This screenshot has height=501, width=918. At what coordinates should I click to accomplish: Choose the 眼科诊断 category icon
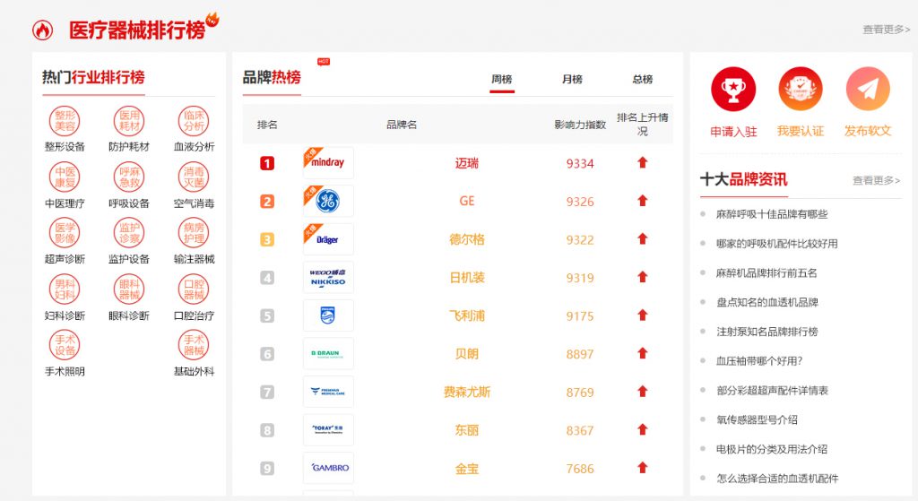(129, 289)
